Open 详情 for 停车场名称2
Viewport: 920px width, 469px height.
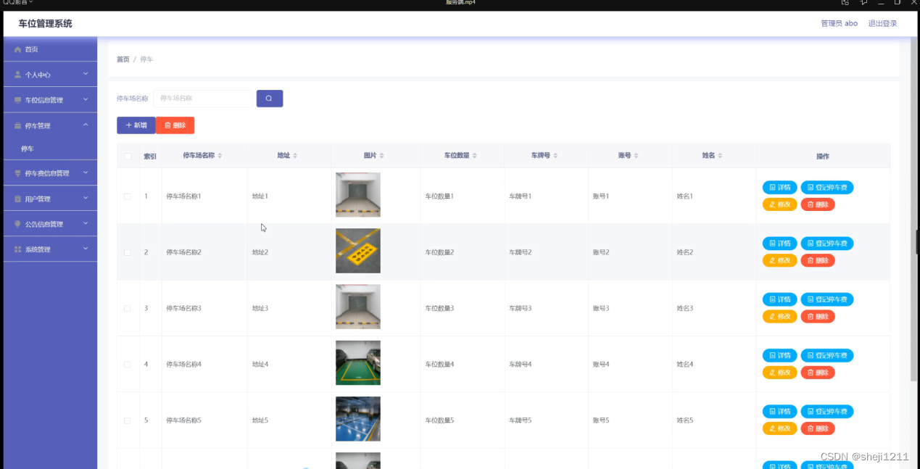(779, 244)
